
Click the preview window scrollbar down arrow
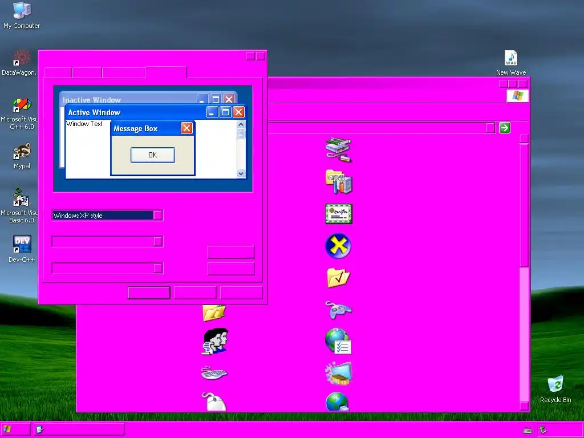click(x=241, y=173)
